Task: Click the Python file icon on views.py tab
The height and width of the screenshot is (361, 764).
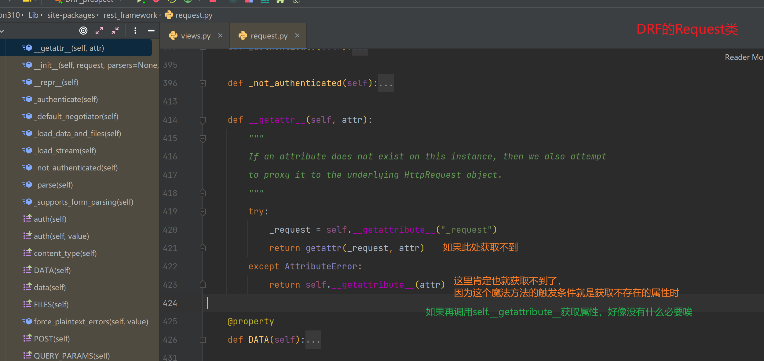Action: (x=173, y=36)
